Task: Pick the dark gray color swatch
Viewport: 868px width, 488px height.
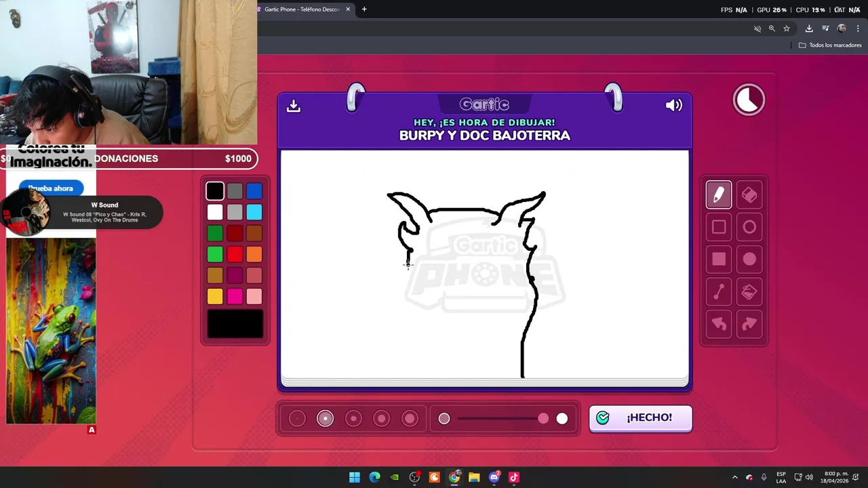Action: tap(235, 191)
